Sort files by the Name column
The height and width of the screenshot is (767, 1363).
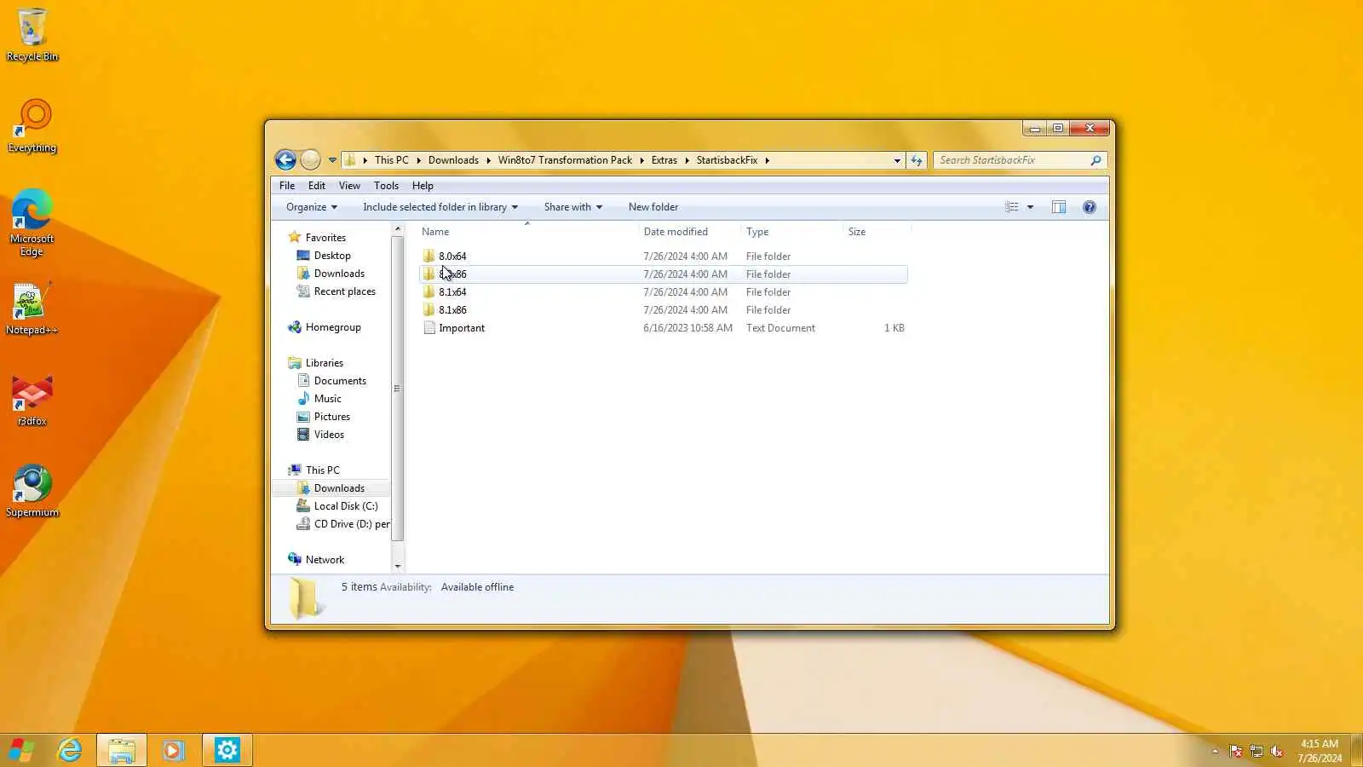[x=528, y=232]
